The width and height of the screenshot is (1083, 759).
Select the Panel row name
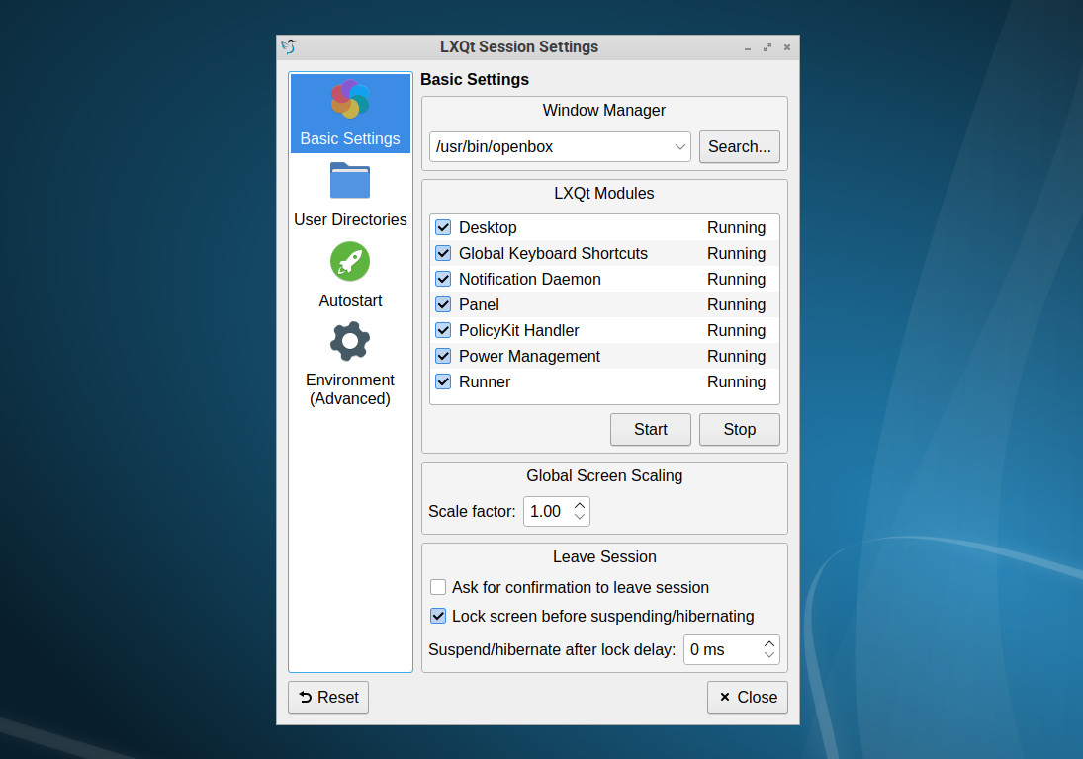[479, 304]
